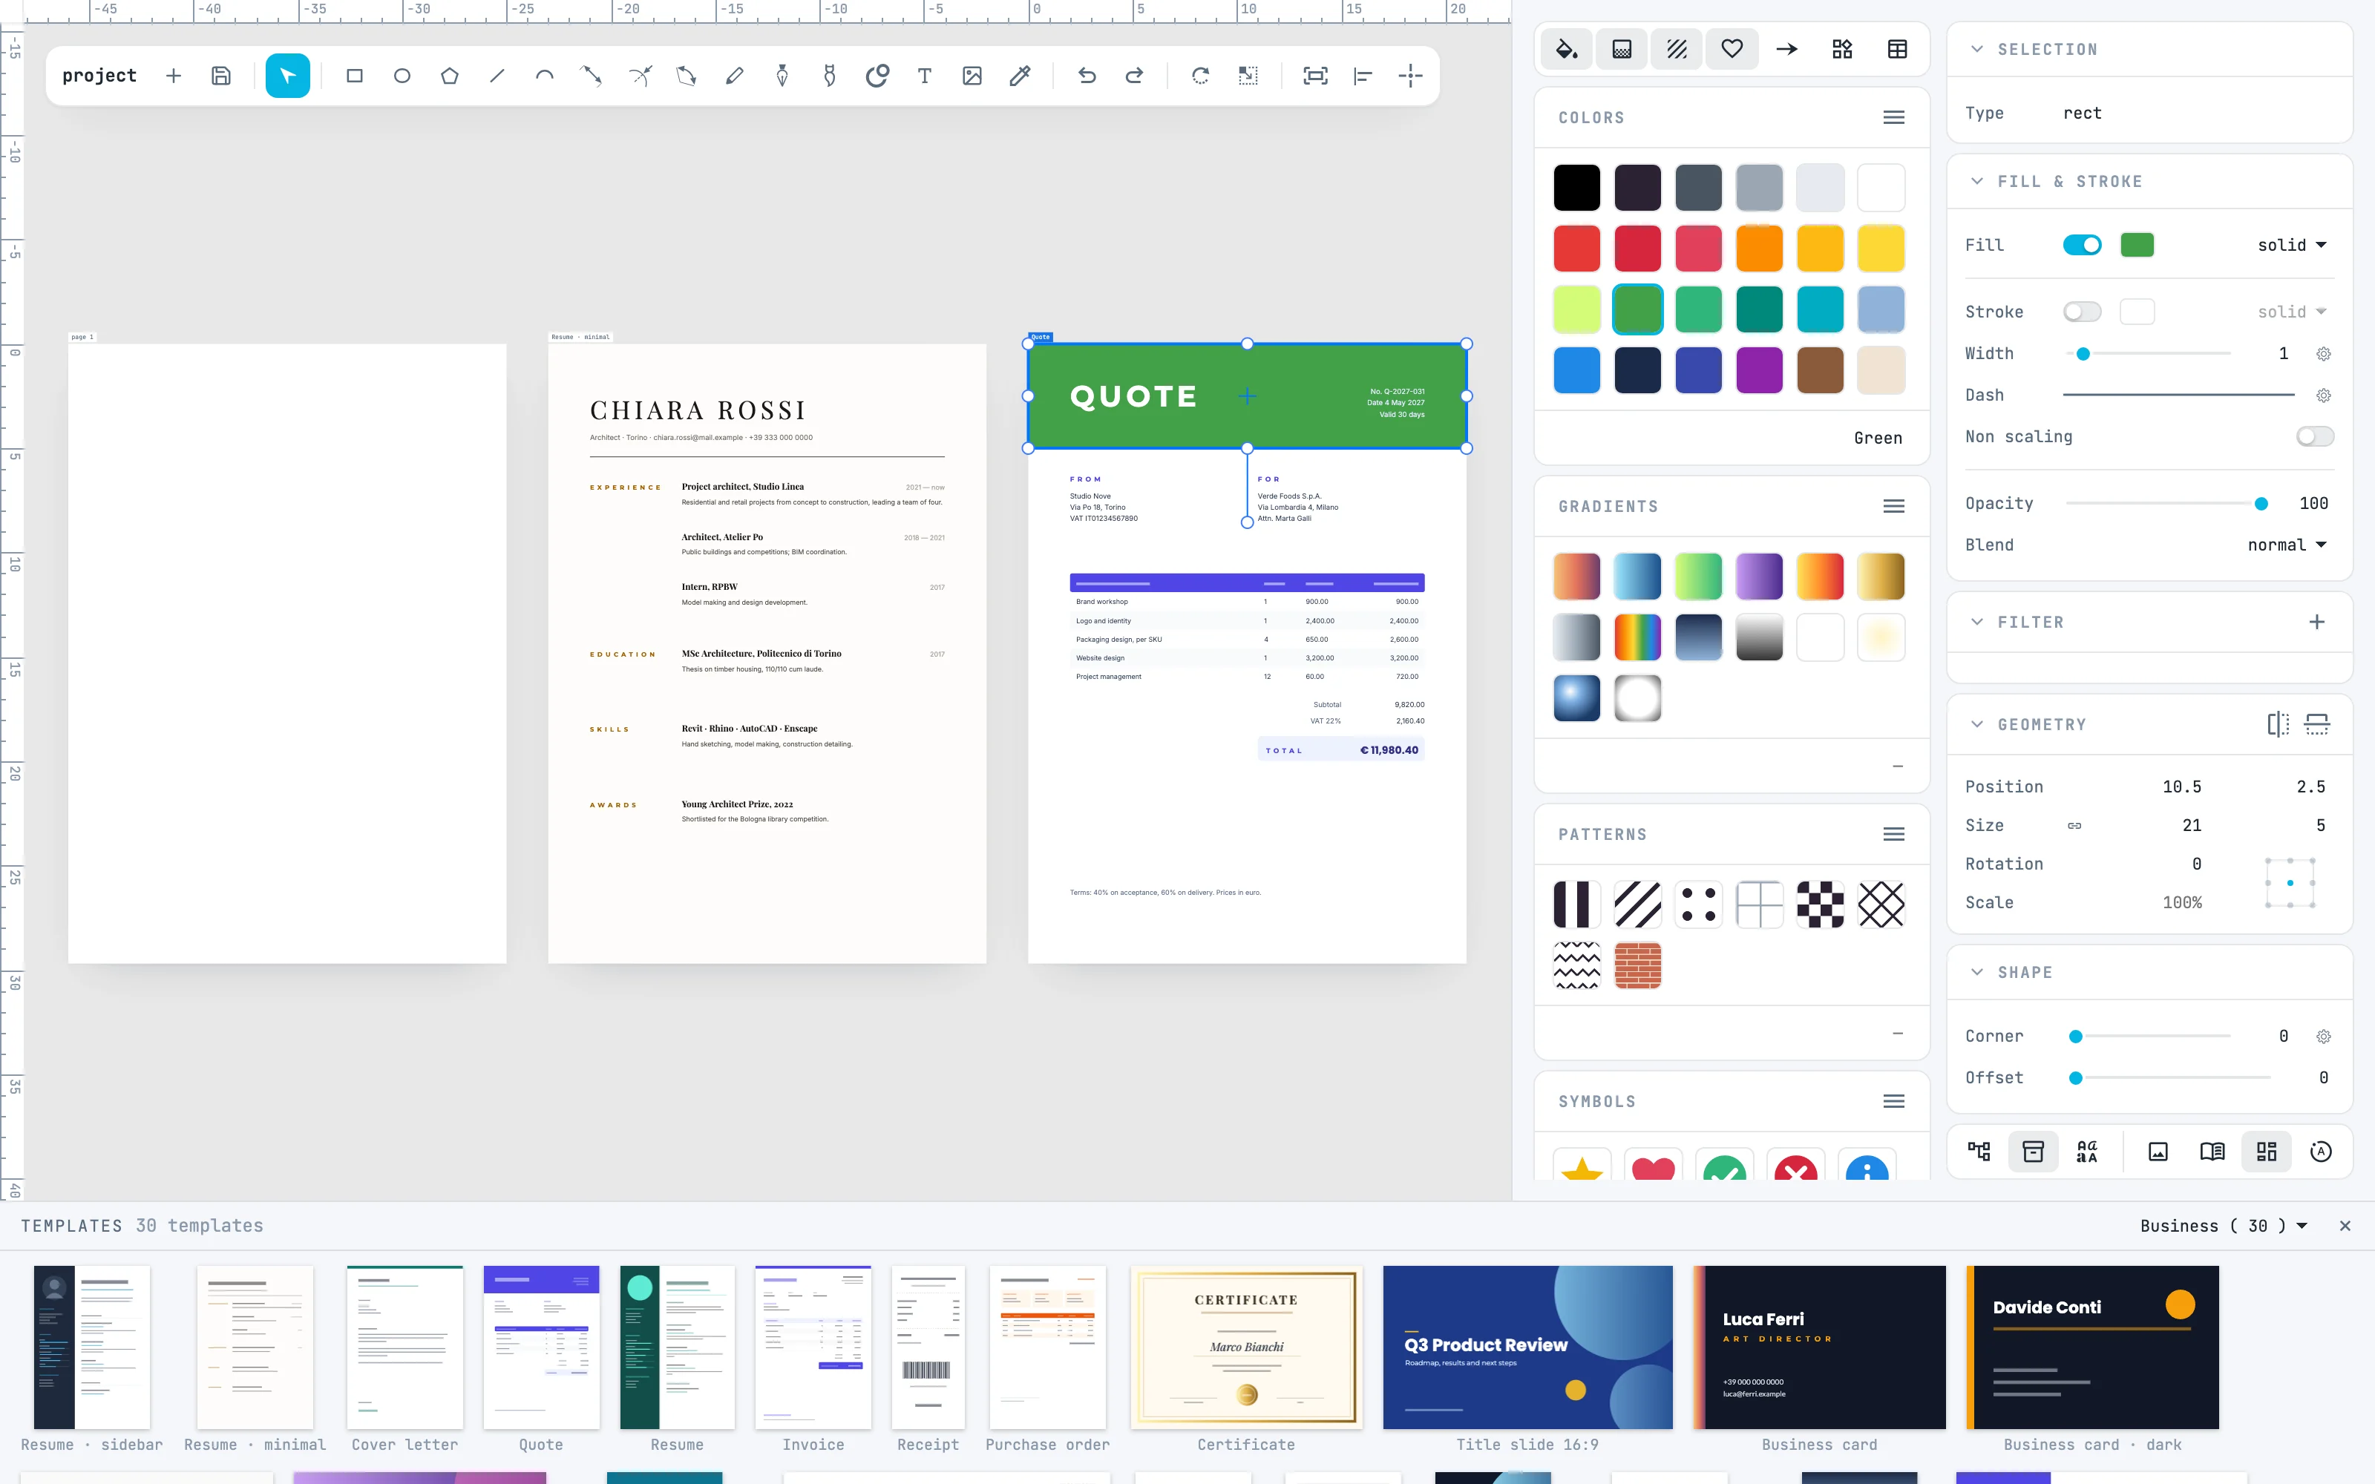Open Blend mode normal dropdown
The height and width of the screenshot is (1484, 2375).
[2287, 545]
